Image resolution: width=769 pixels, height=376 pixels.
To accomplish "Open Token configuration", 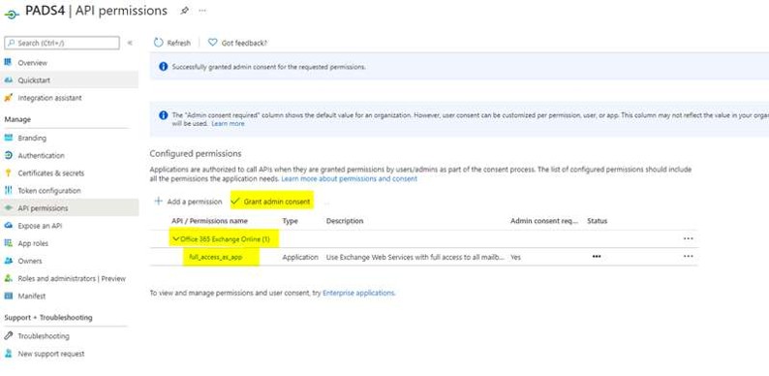I will click(x=49, y=191).
